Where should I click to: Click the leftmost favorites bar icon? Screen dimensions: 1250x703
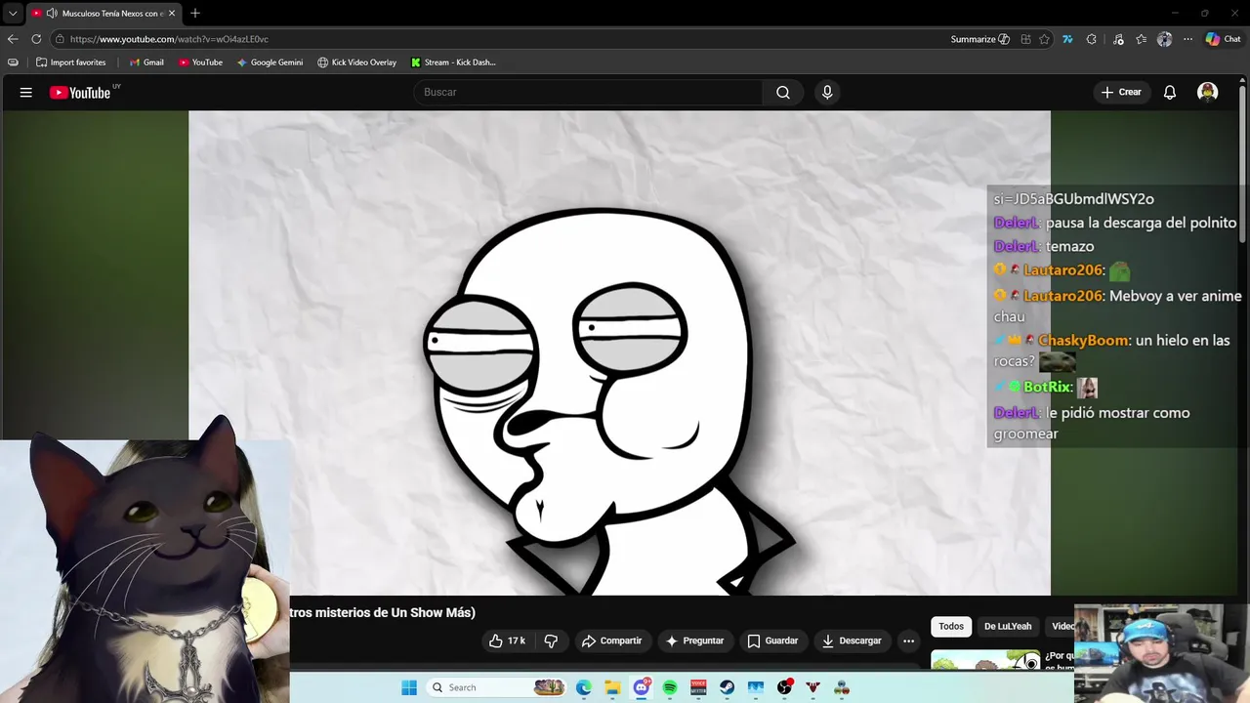13,62
